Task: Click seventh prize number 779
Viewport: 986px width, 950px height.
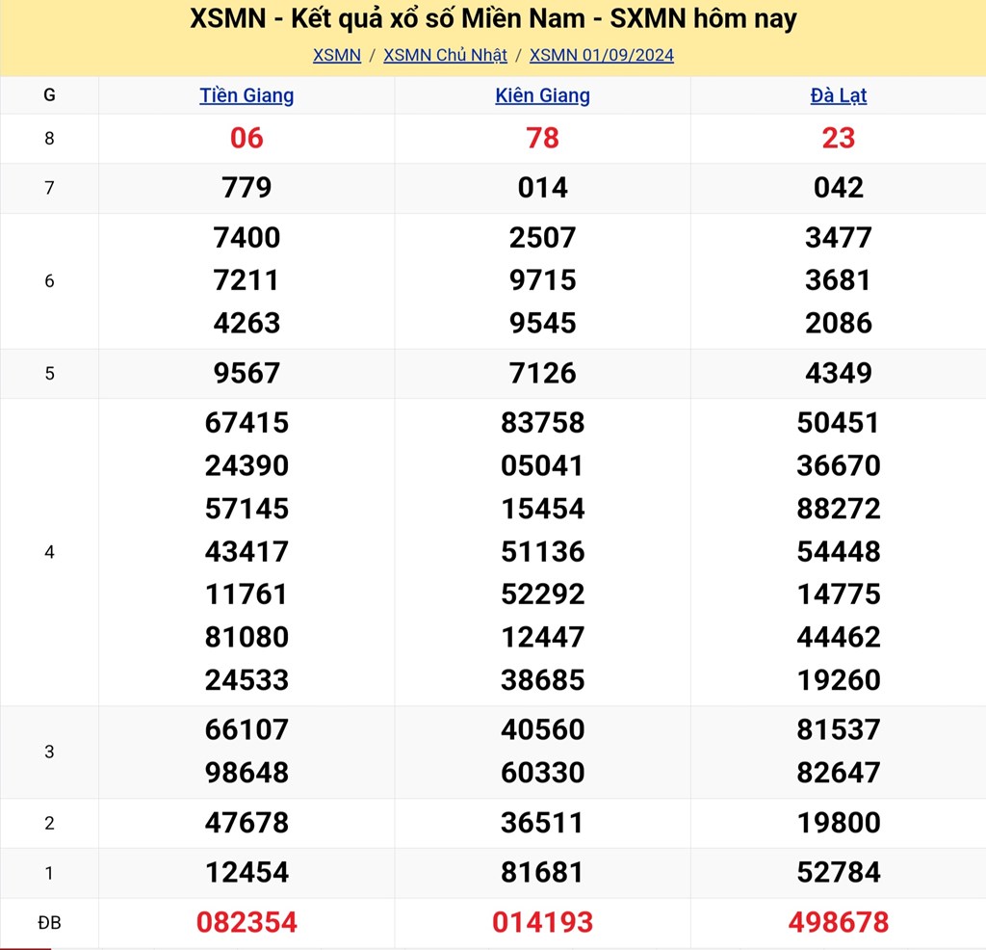Action: [246, 187]
